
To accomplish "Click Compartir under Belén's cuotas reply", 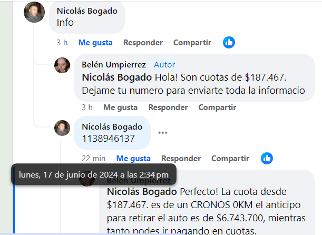I will tap(217, 107).
